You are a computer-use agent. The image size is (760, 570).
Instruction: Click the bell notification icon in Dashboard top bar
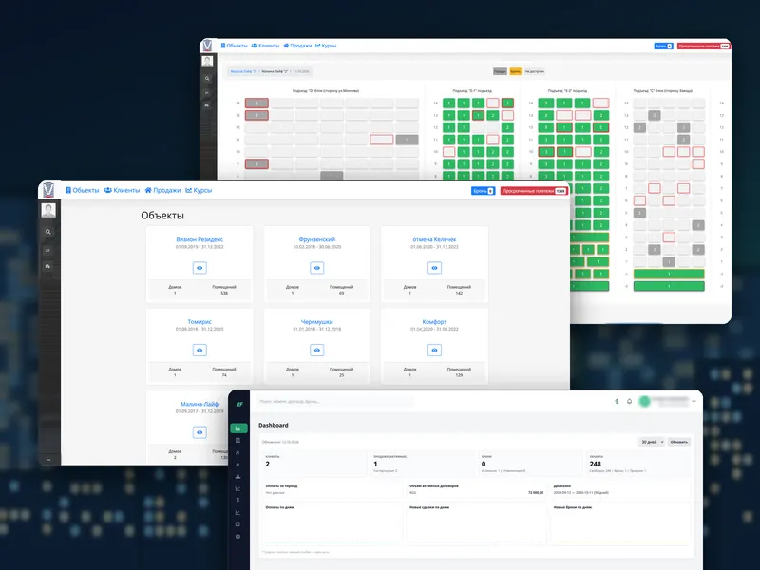[x=629, y=401]
